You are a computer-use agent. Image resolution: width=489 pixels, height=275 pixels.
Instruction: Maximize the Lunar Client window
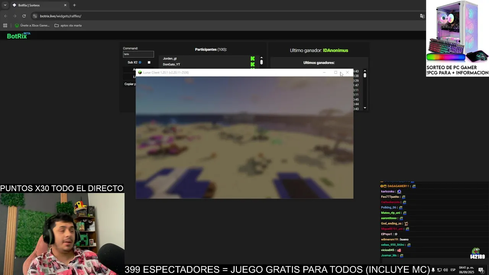point(335,73)
